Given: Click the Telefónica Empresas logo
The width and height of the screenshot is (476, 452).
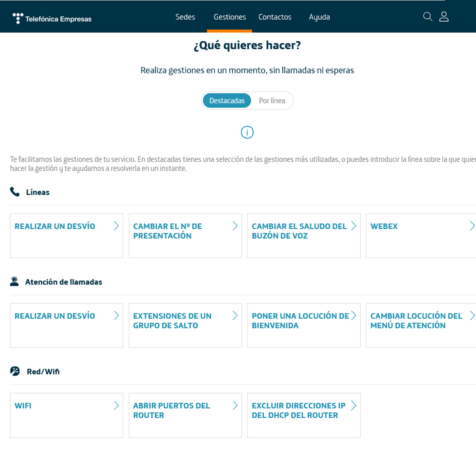Looking at the screenshot, I should pyautogui.click(x=52, y=18).
